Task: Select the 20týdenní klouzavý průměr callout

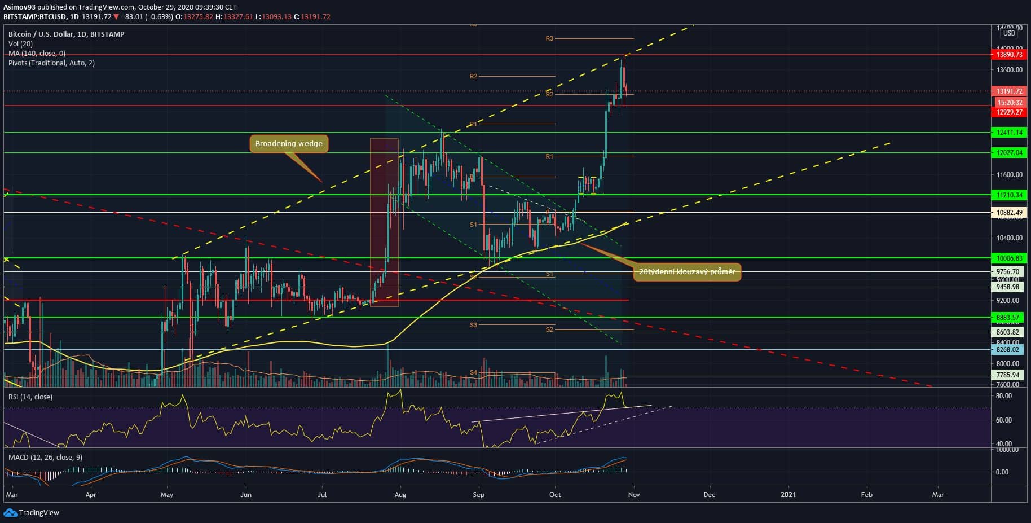Action: (686, 272)
